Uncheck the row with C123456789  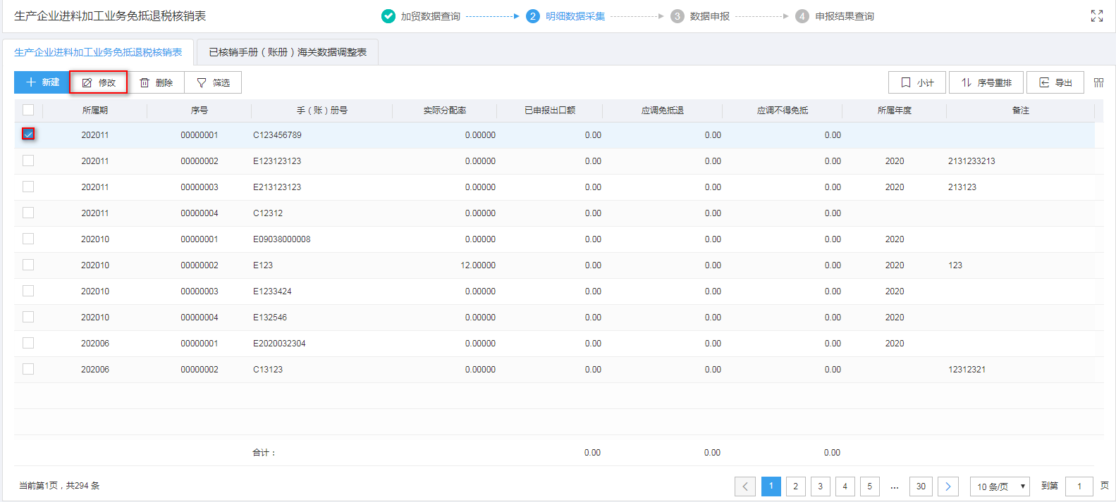(28, 134)
